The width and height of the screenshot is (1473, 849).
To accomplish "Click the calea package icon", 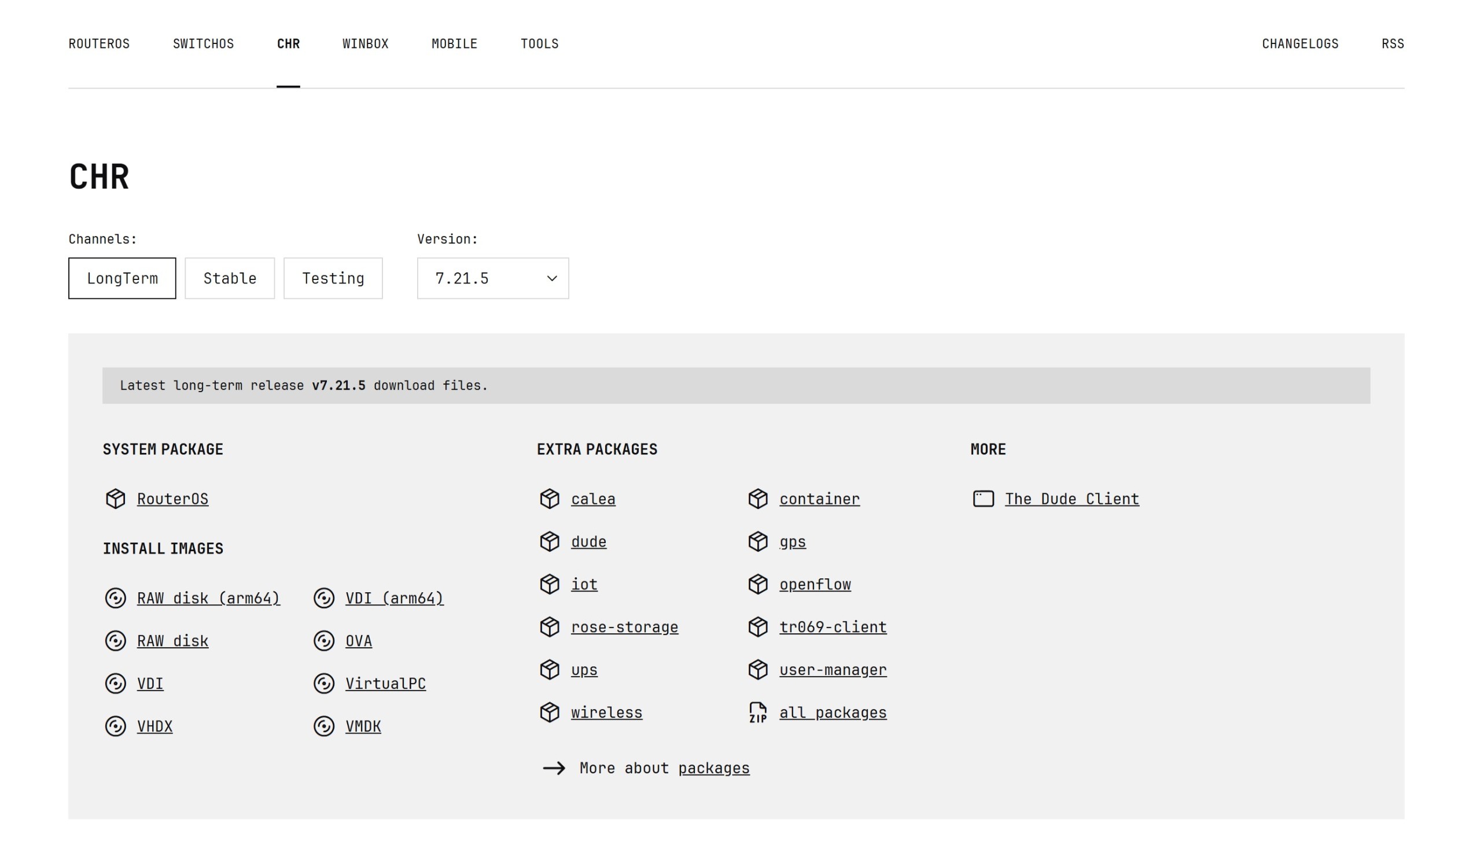I will pyautogui.click(x=549, y=499).
